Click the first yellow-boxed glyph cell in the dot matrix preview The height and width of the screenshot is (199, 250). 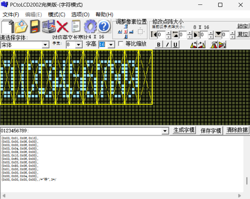click(x=7, y=77)
